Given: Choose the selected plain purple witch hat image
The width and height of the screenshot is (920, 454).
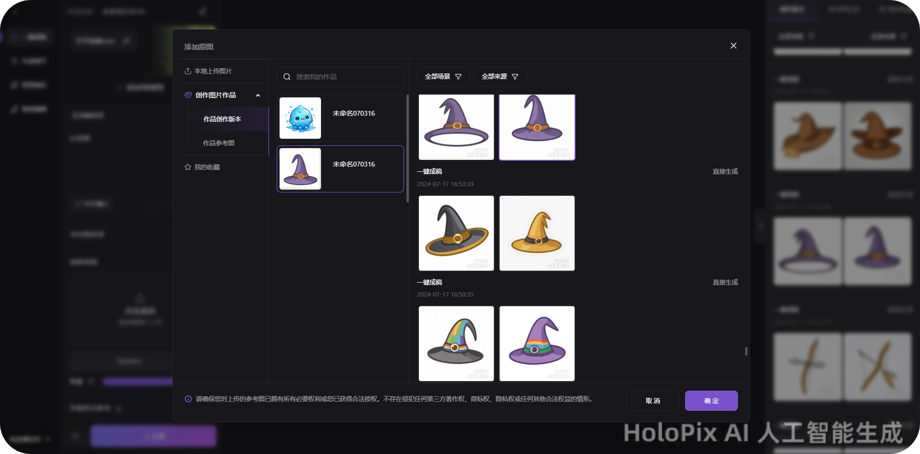Looking at the screenshot, I should tap(537, 127).
